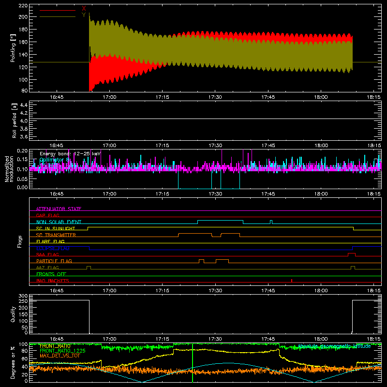Click the 0.10 tick on modulation axis
387x387 pixels.
[23, 169]
